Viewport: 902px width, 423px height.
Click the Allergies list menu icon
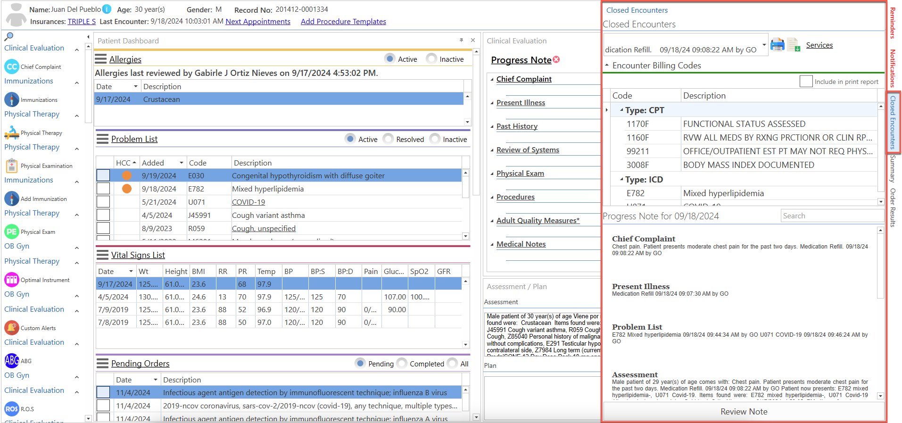coord(100,59)
